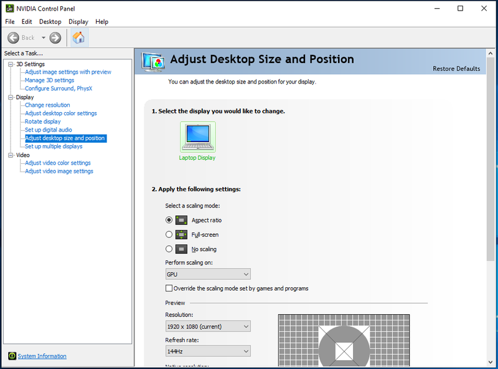This screenshot has height=369, width=498.
Task: Open the Perform scaling on dropdown
Action: coord(207,274)
